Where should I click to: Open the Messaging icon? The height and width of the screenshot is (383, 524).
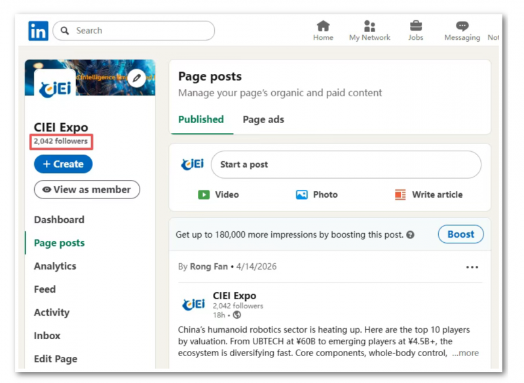point(462,26)
